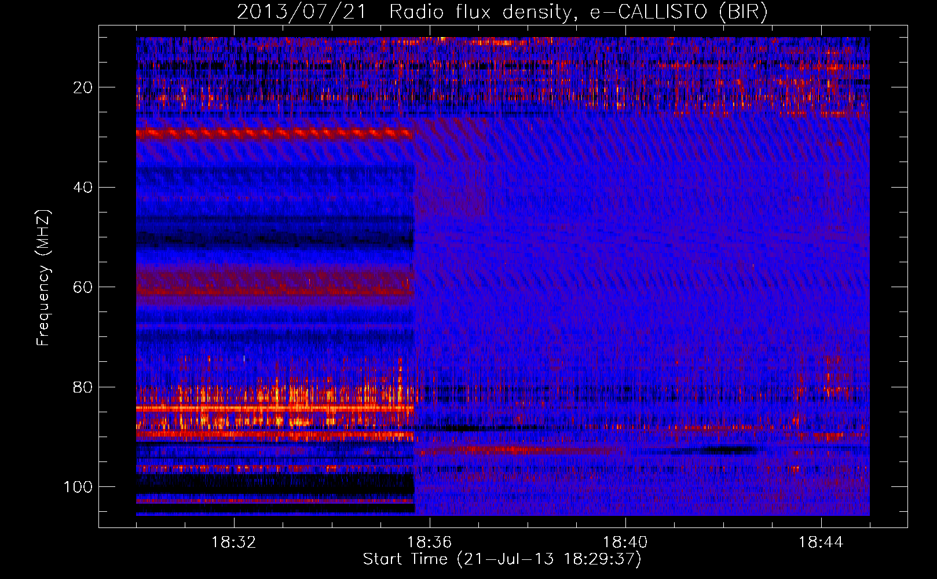Click the 18:40 time tick label
937x579 pixels.
click(625, 543)
